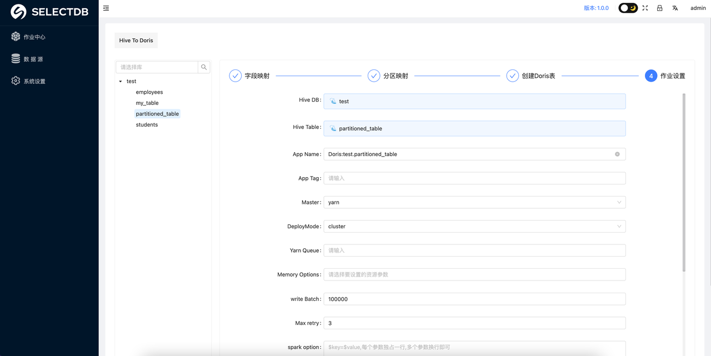Edit the Max retry value 3

coord(474,323)
